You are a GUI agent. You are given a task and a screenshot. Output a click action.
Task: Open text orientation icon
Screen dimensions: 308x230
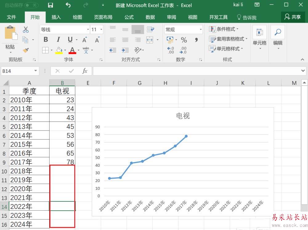point(138,50)
